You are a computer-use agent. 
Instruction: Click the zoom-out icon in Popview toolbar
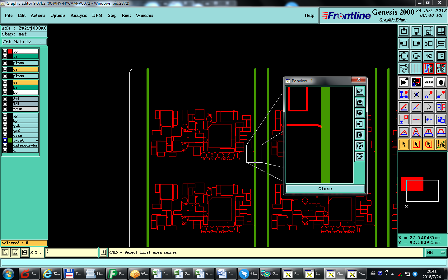click(360, 157)
